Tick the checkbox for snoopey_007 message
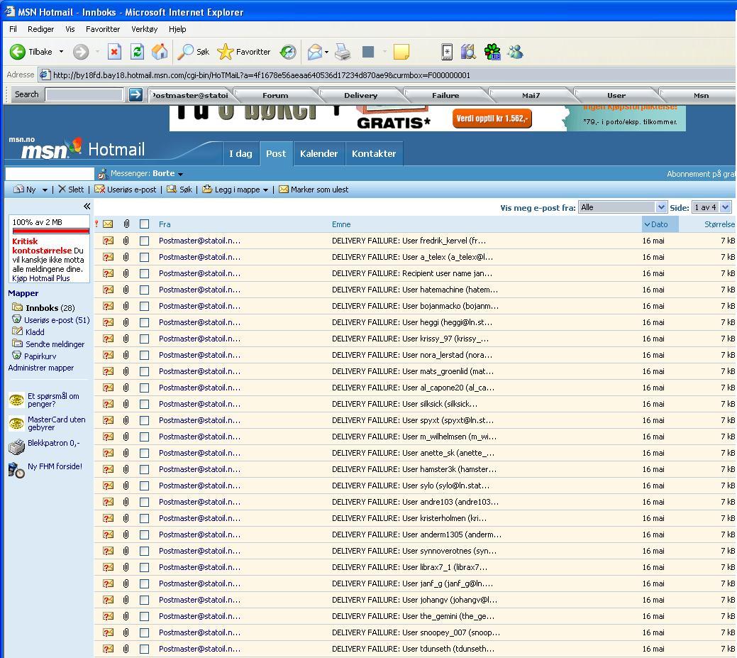This screenshot has width=737, height=658. pos(144,632)
